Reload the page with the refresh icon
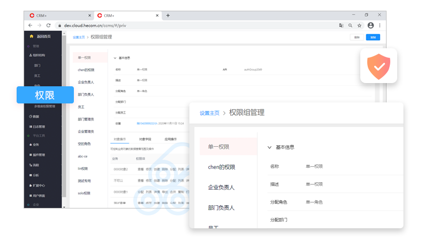 pos(49,25)
